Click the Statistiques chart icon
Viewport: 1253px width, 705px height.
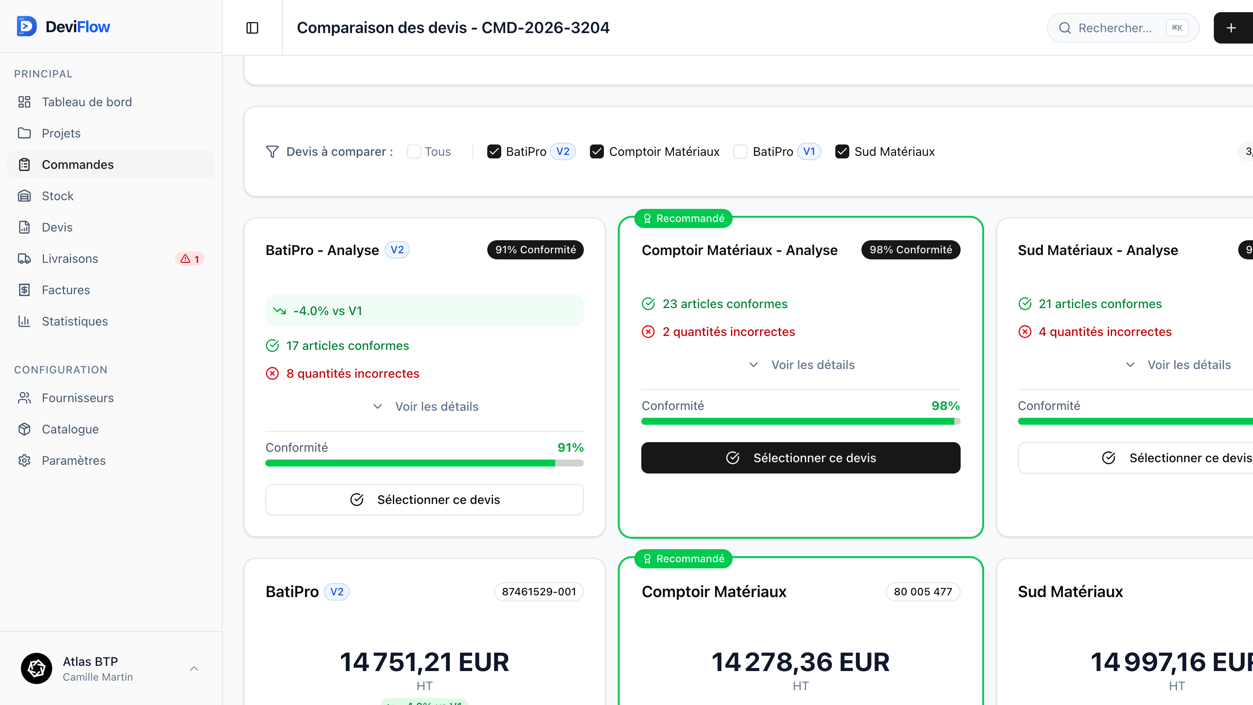point(24,321)
